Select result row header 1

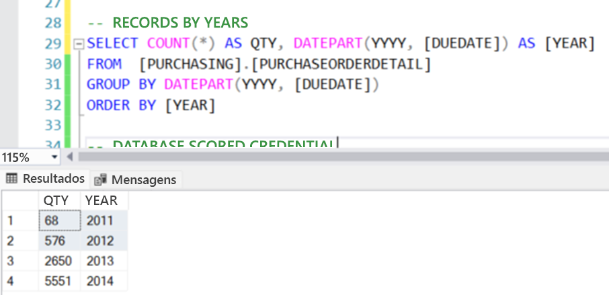coord(19,220)
